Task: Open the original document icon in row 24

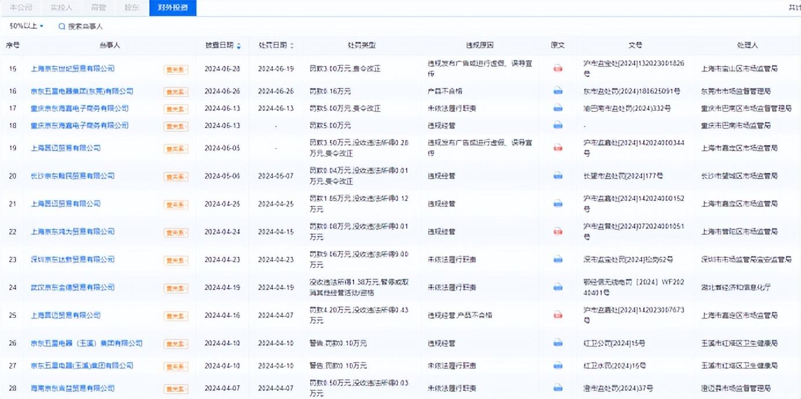Action: [x=557, y=287]
